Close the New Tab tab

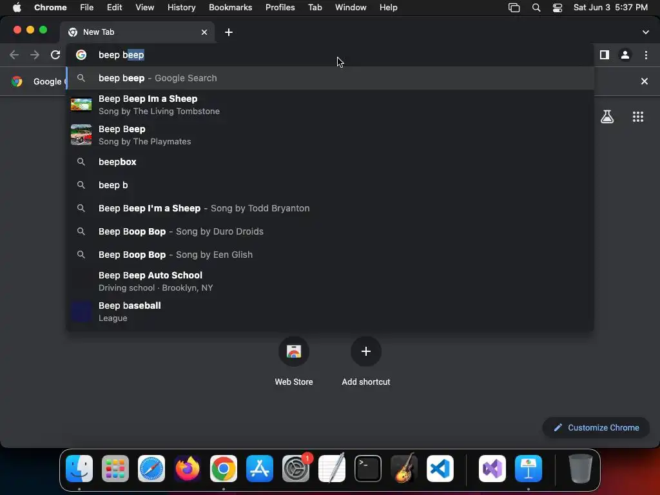pyautogui.click(x=204, y=32)
